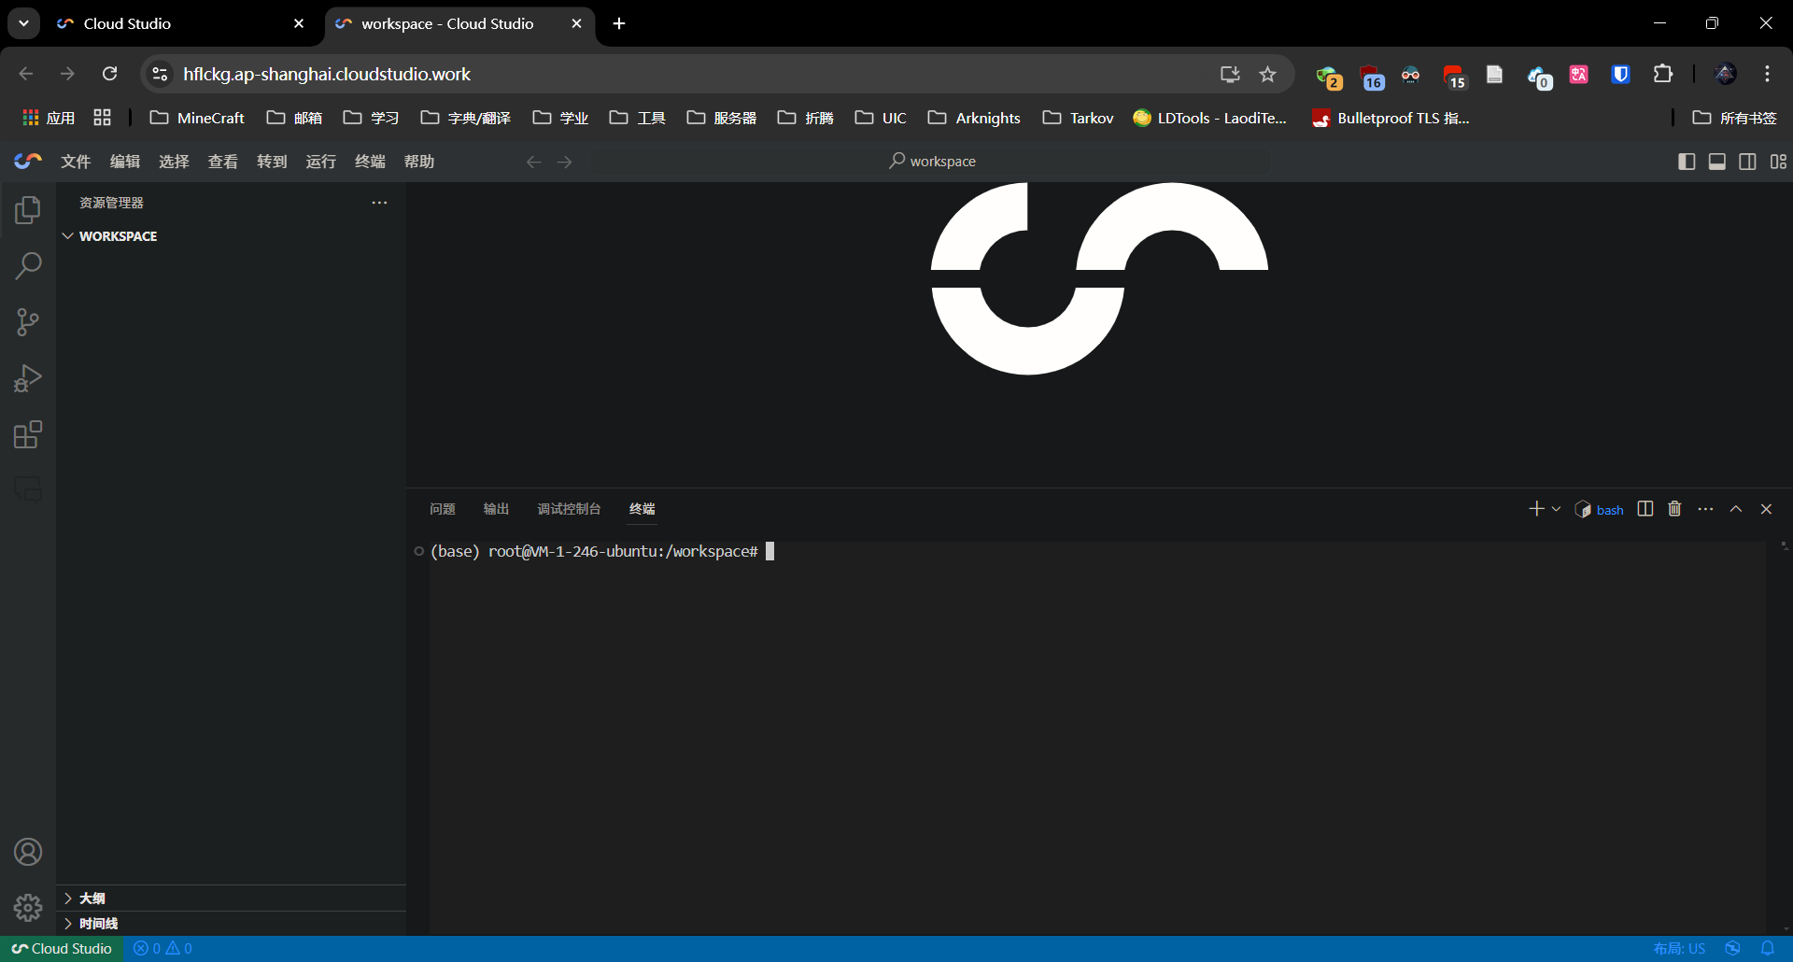Open browser Extensions puzzle icon
This screenshot has height=962, width=1793.
pos(1663,74)
